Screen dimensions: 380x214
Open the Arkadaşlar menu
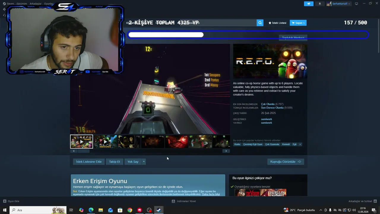(x=36, y=4)
